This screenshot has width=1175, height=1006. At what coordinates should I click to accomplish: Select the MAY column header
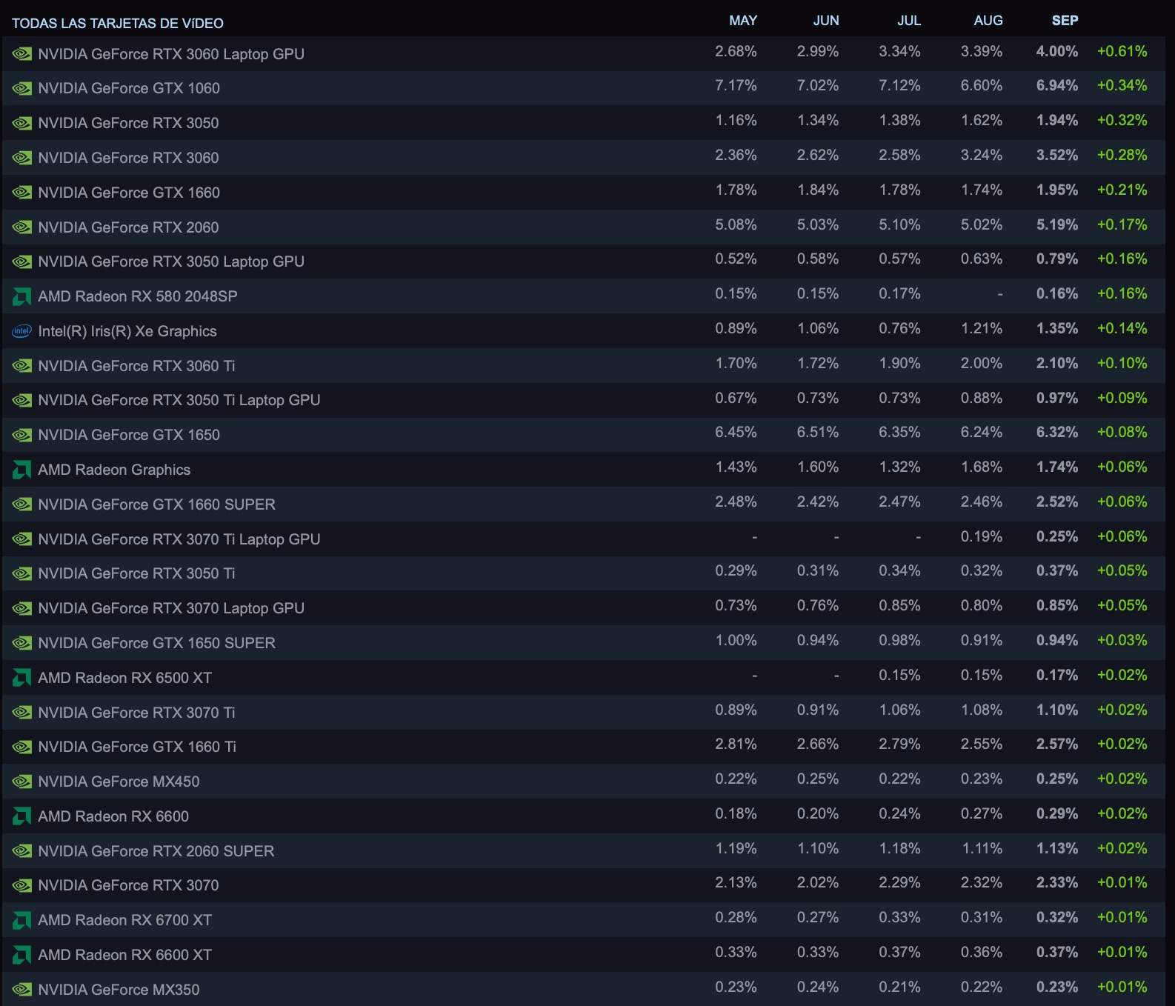tap(743, 21)
